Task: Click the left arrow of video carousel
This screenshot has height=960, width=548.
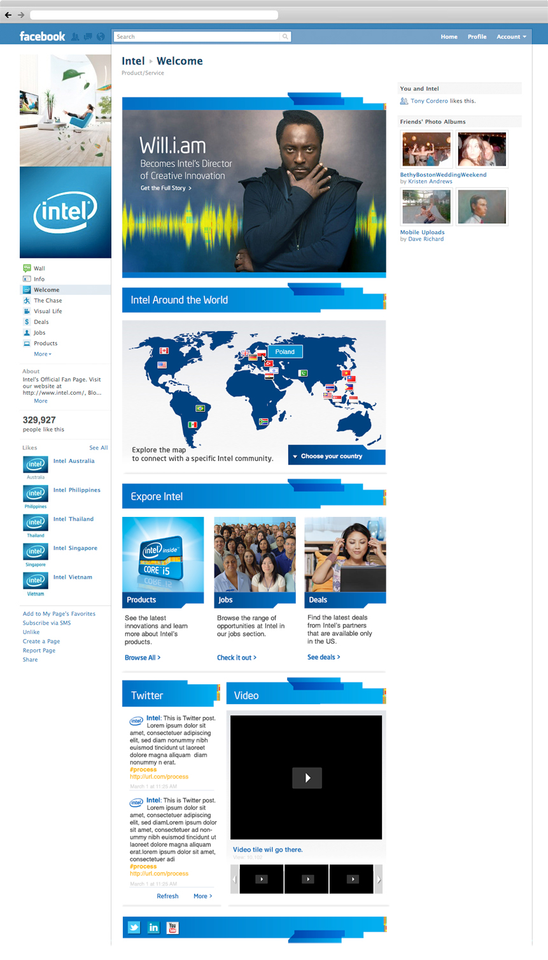Action: (x=234, y=879)
